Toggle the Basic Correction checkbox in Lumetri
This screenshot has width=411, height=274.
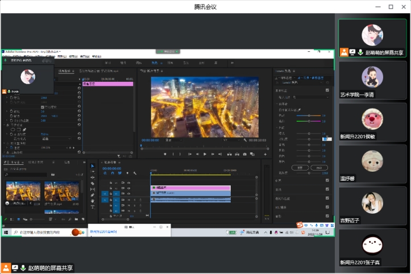(x=327, y=90)
